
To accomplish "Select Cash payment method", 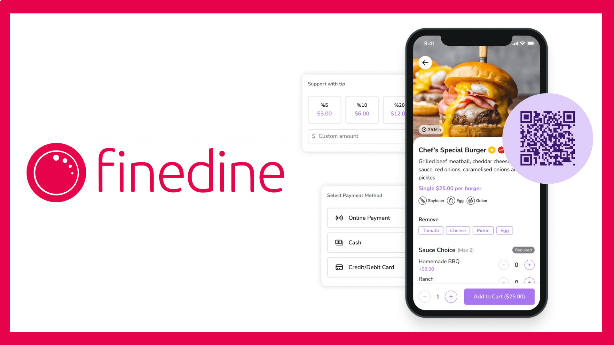I will tap(355, 242).
